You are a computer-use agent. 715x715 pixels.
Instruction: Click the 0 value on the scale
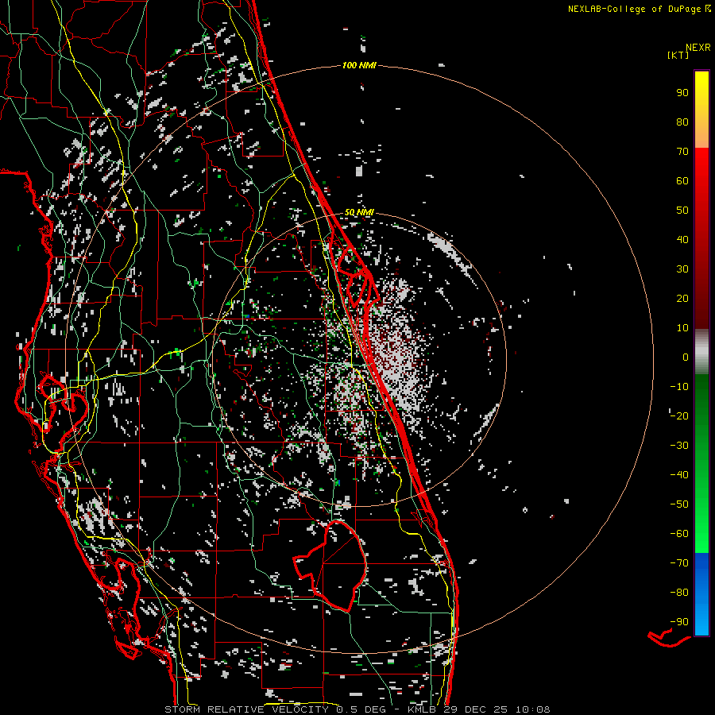tap(684, 357)
